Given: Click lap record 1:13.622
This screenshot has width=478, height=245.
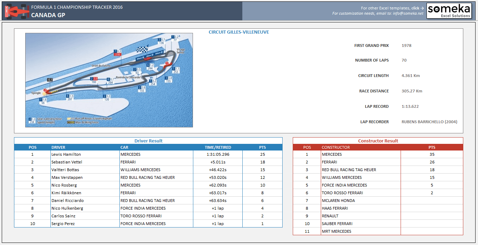Looking at the screenshot, I should (x=410, y=106).
